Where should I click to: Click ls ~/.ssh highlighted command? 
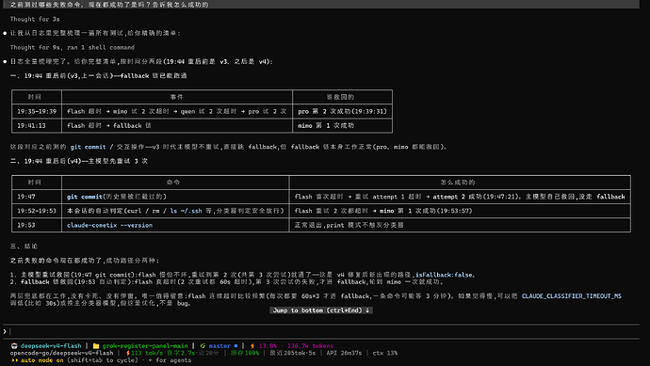click(186, 211)
